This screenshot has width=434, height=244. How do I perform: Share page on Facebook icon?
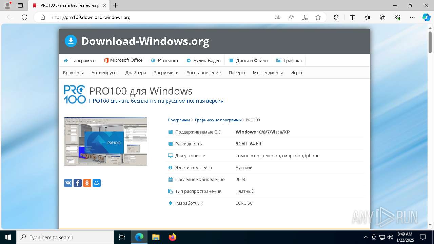[x=78, y=183]
